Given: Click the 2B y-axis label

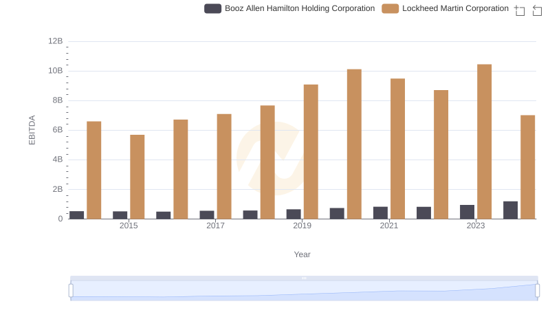Looking at the screenshot, I should tap(58, 189).
